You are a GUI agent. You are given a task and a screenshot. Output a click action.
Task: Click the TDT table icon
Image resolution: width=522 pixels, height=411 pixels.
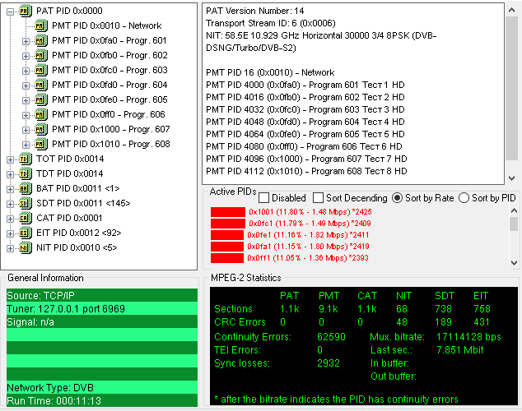(26, 173)
